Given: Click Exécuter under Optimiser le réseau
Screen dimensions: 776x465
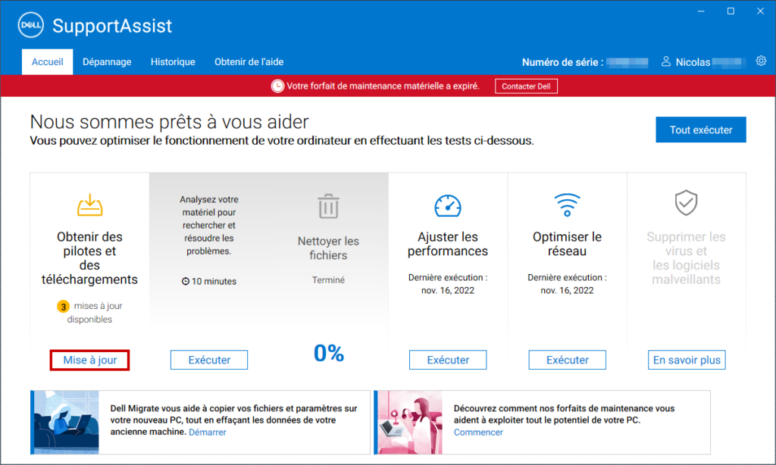Looking at the screenshot, I should click(567, 360).
